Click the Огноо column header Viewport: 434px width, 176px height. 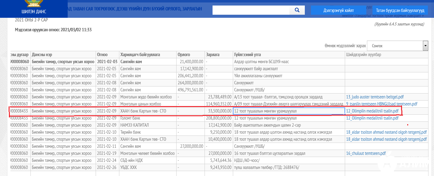pos(107,55)
